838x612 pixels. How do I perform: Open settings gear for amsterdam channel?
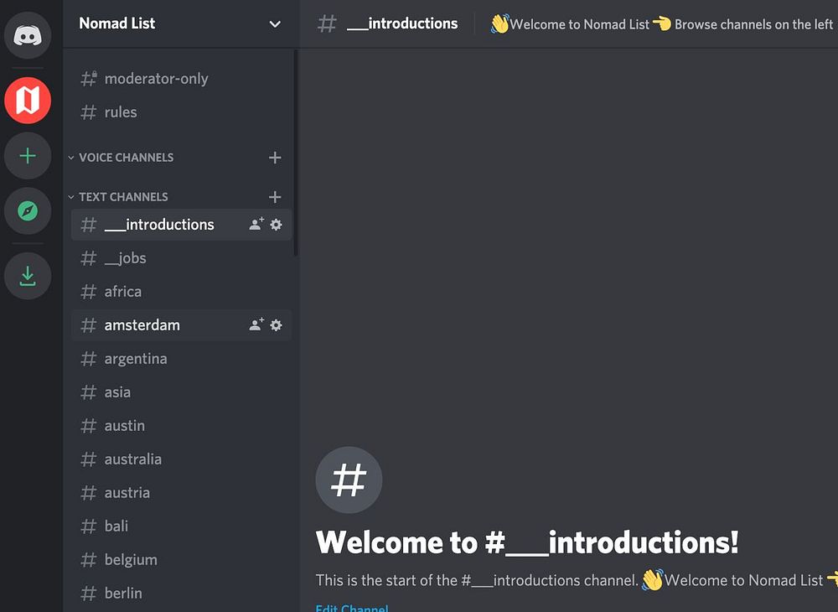pyautogui.click(x=276, y=325)
